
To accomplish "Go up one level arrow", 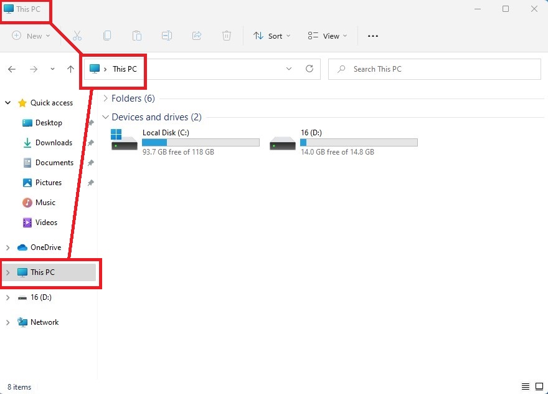I will pyautogui.click(x=70, y=69).
